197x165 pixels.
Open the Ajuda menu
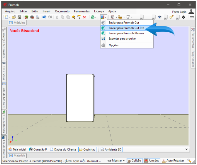pos(112,11)
